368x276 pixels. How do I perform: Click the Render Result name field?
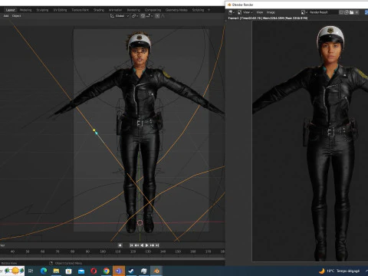(x=323, y=12)
